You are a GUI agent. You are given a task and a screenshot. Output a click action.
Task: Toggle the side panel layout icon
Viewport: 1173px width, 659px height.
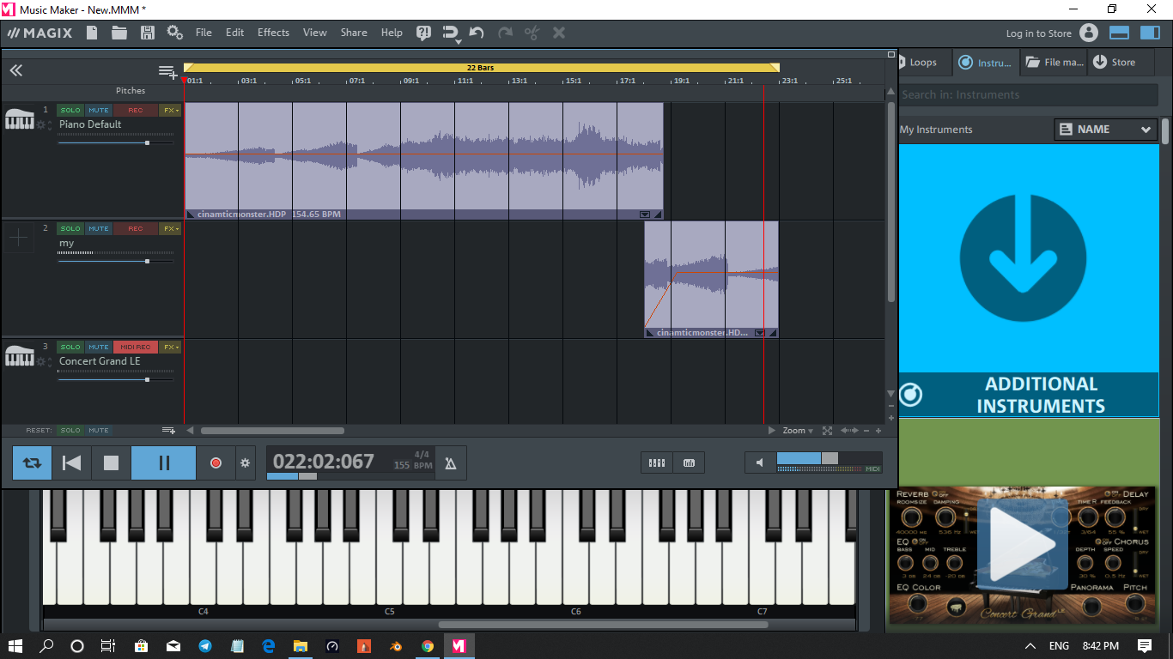(1150, 33)
